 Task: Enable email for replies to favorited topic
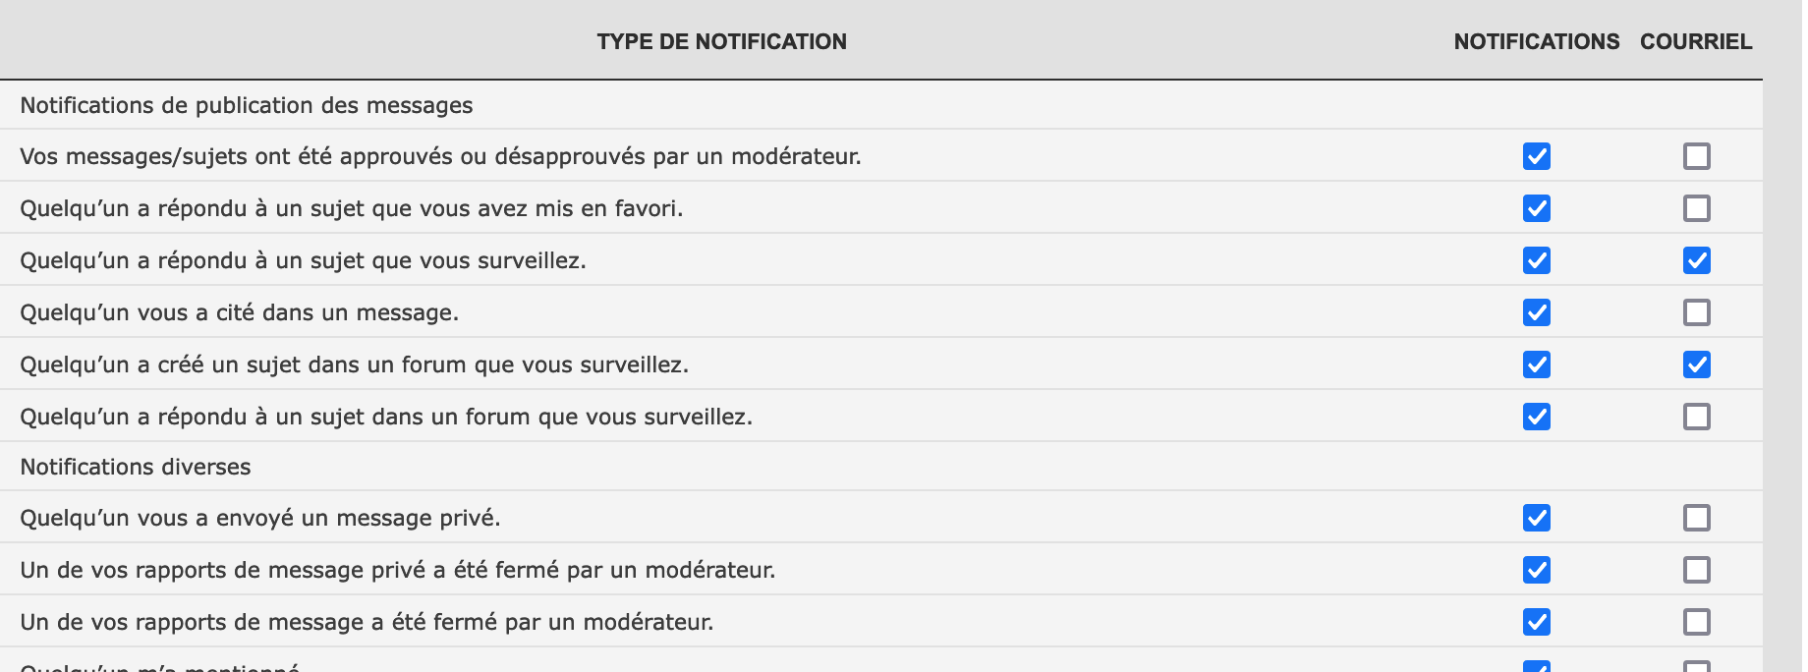coord(1697,208)
